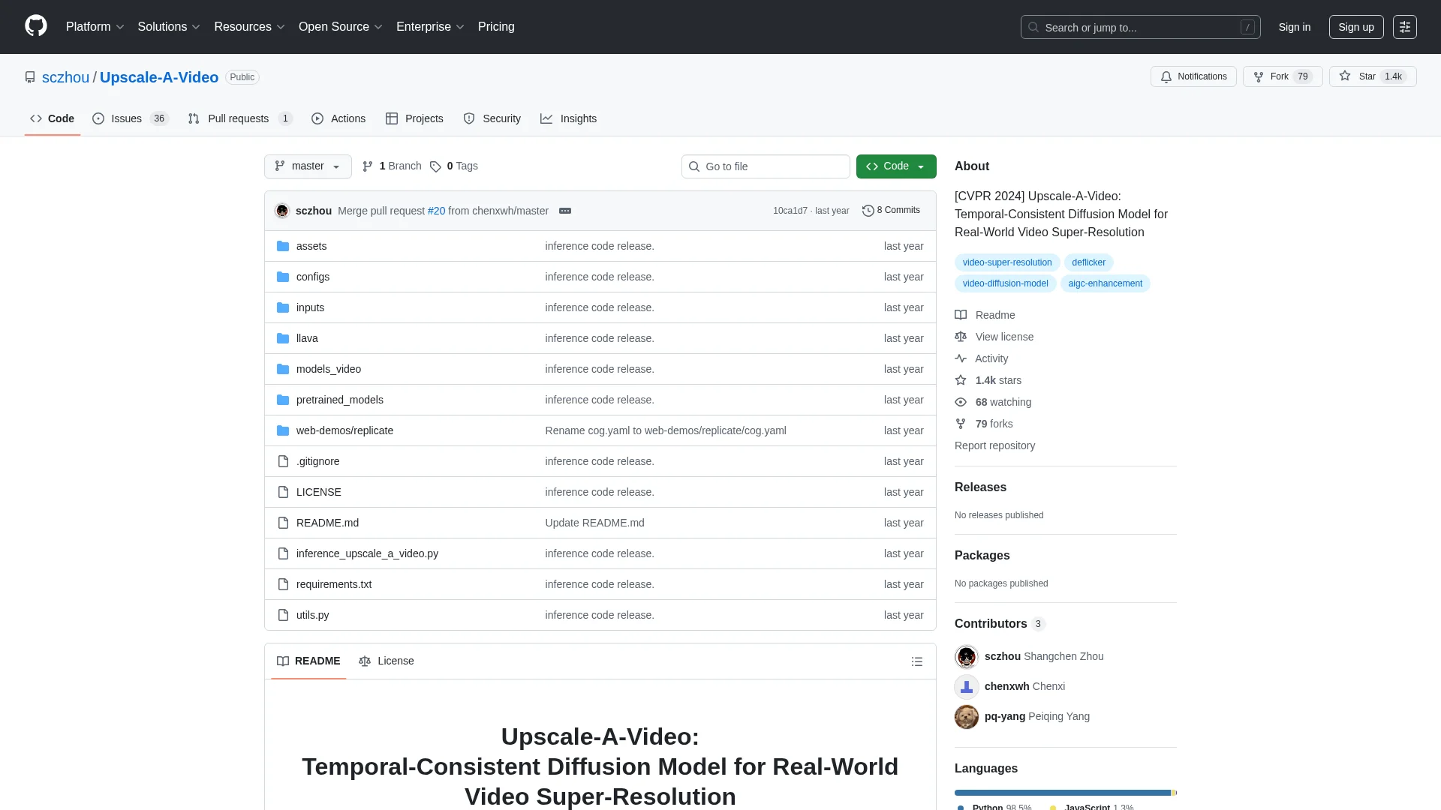Click the GitHub logo icon
Image resolution: width=1441 pixels, height=810 pixels.
(x=36, y=26)
